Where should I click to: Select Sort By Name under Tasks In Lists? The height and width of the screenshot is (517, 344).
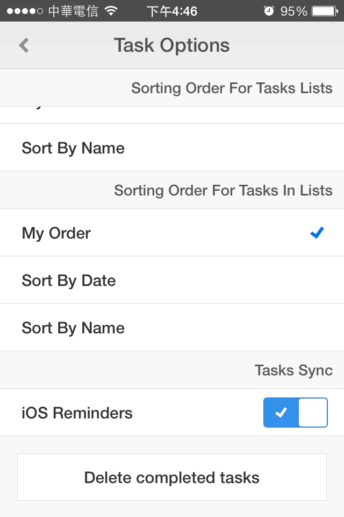point(73,328)
